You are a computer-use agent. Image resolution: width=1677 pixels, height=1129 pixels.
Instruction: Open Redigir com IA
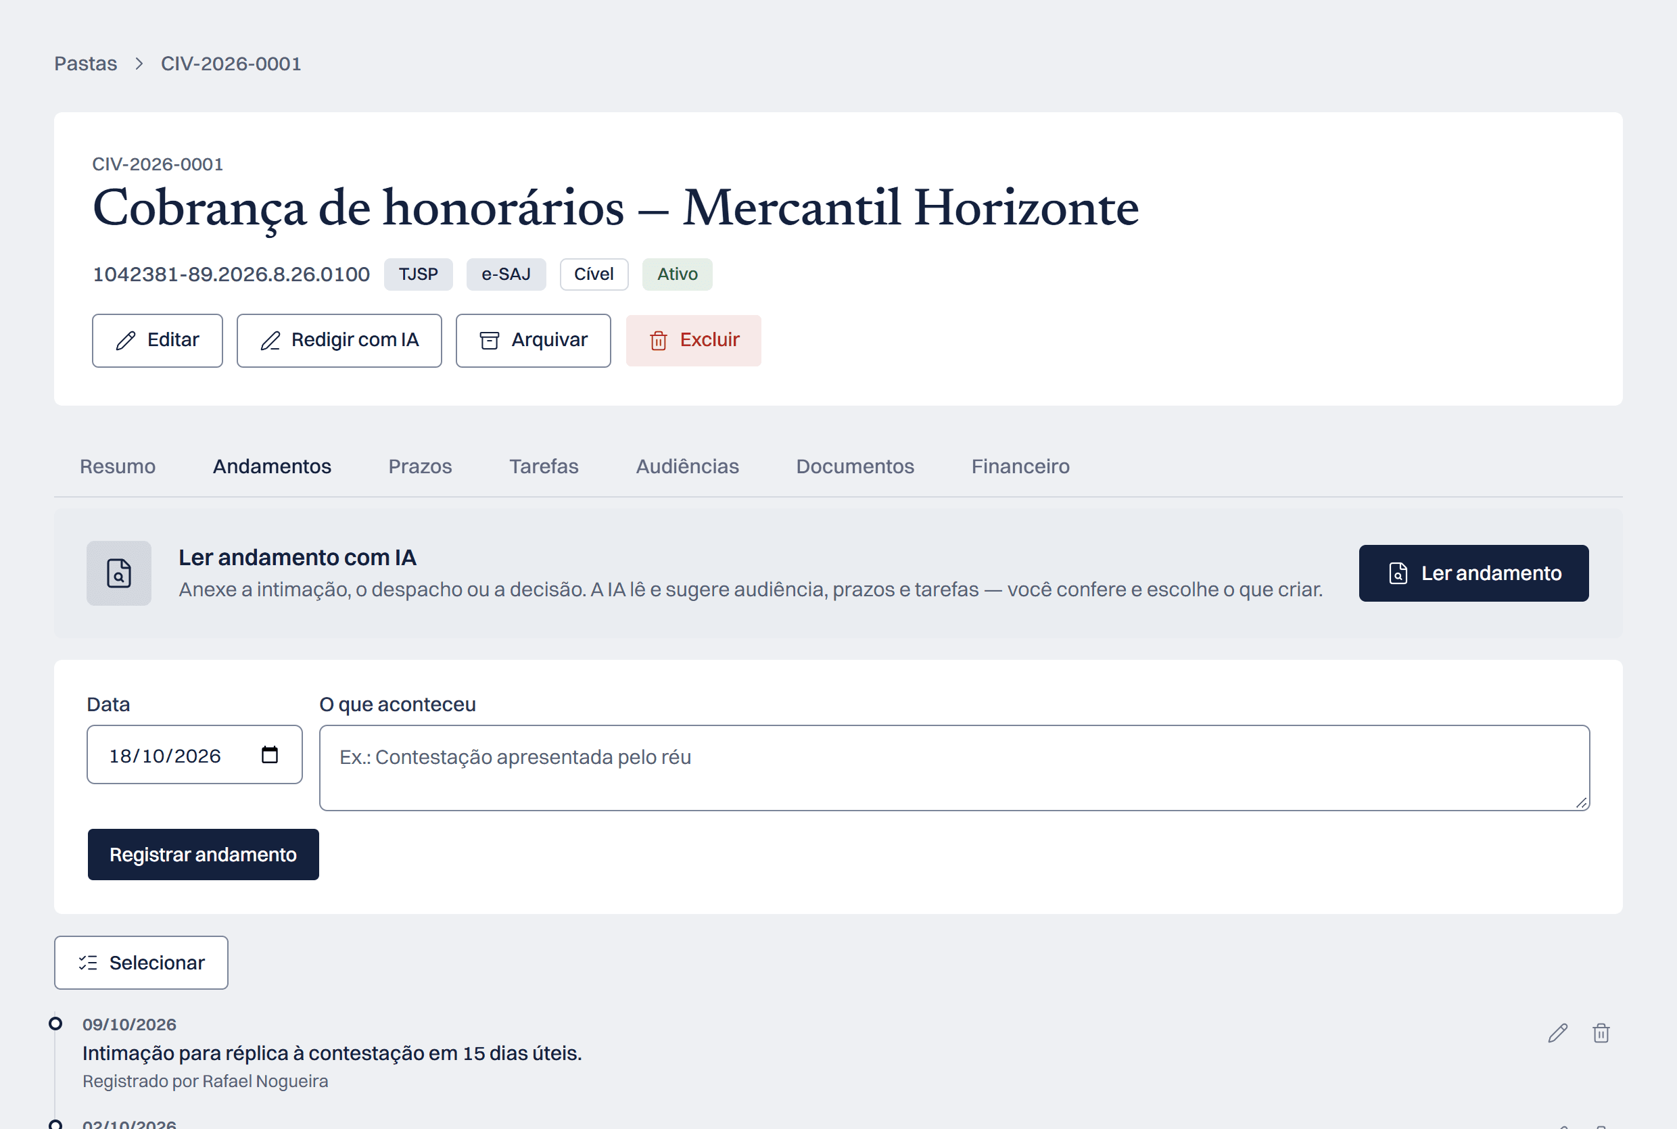[339, 341]
